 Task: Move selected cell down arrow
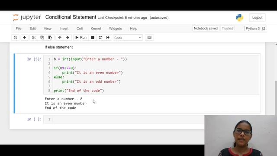pos(68,38)
